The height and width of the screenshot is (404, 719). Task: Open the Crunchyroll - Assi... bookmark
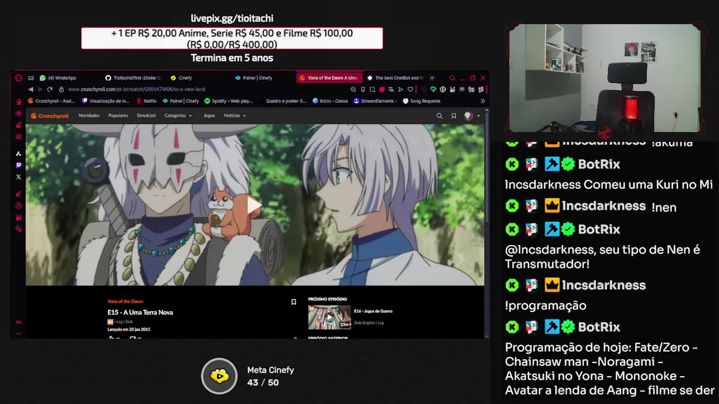point(52,101)
